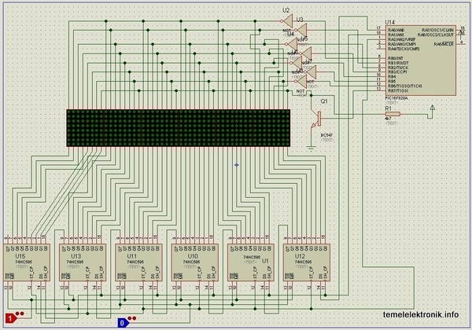This screenshot has width=472, height=330.
Task: Click the PIC16F628A part name text
Action: (x=396, y=98)
